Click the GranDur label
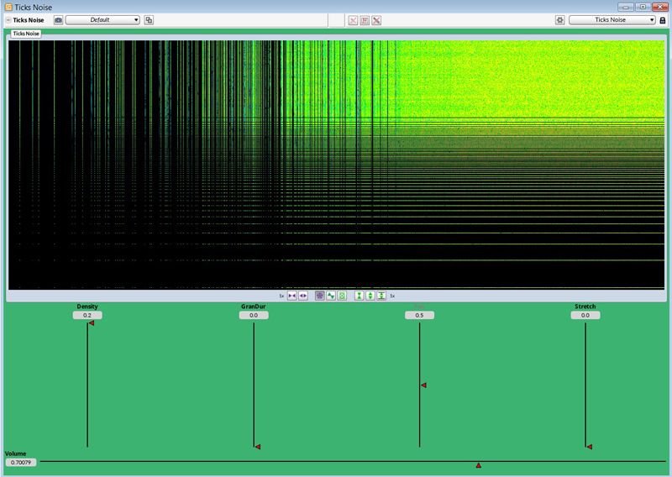This screenshot has width=672, height=477. click(x=254, y=307)
